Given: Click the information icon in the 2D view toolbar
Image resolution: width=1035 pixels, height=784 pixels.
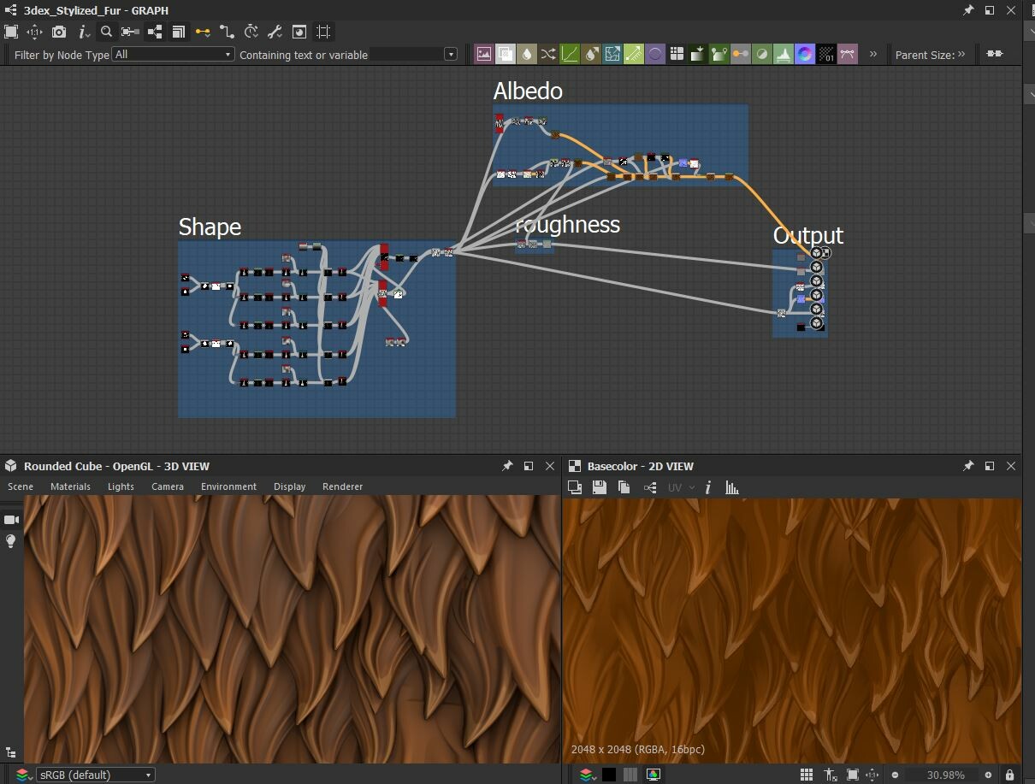Looking at the screenshot, I should 707,487.
